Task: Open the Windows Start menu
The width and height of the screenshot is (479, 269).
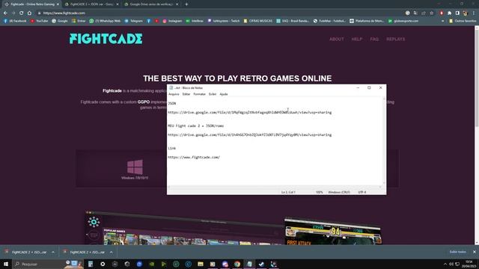Action: [x=6, y=264]
